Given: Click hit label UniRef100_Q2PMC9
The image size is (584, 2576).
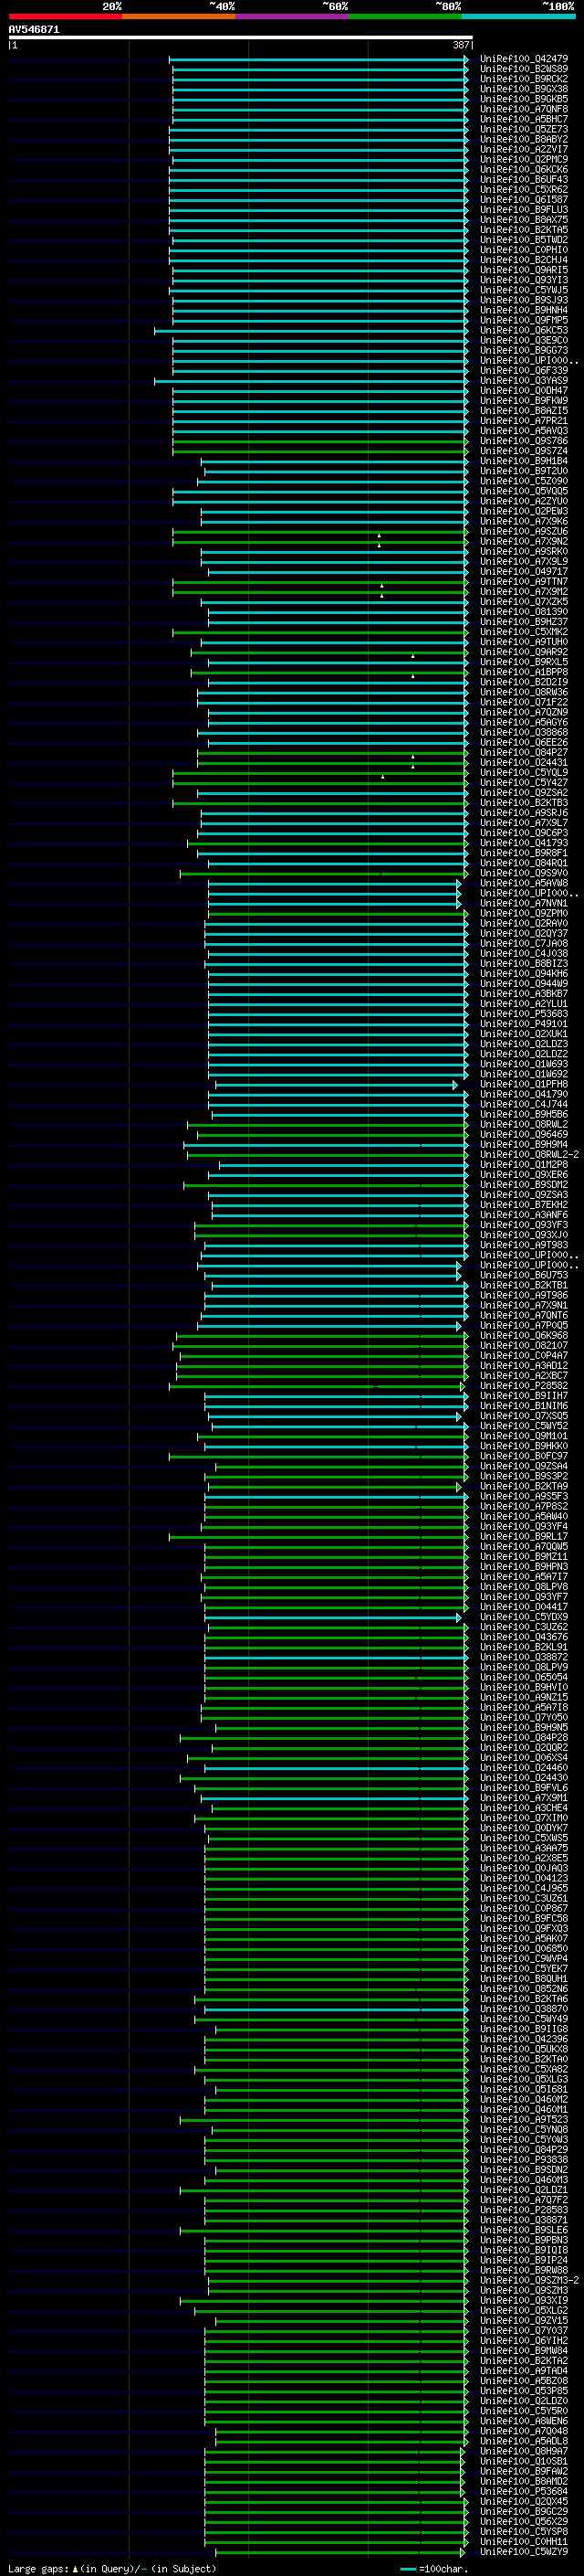Looking at the screenshot, I should [524, 159].
